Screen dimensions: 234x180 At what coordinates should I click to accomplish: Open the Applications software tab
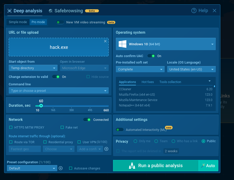pos(127,82)
